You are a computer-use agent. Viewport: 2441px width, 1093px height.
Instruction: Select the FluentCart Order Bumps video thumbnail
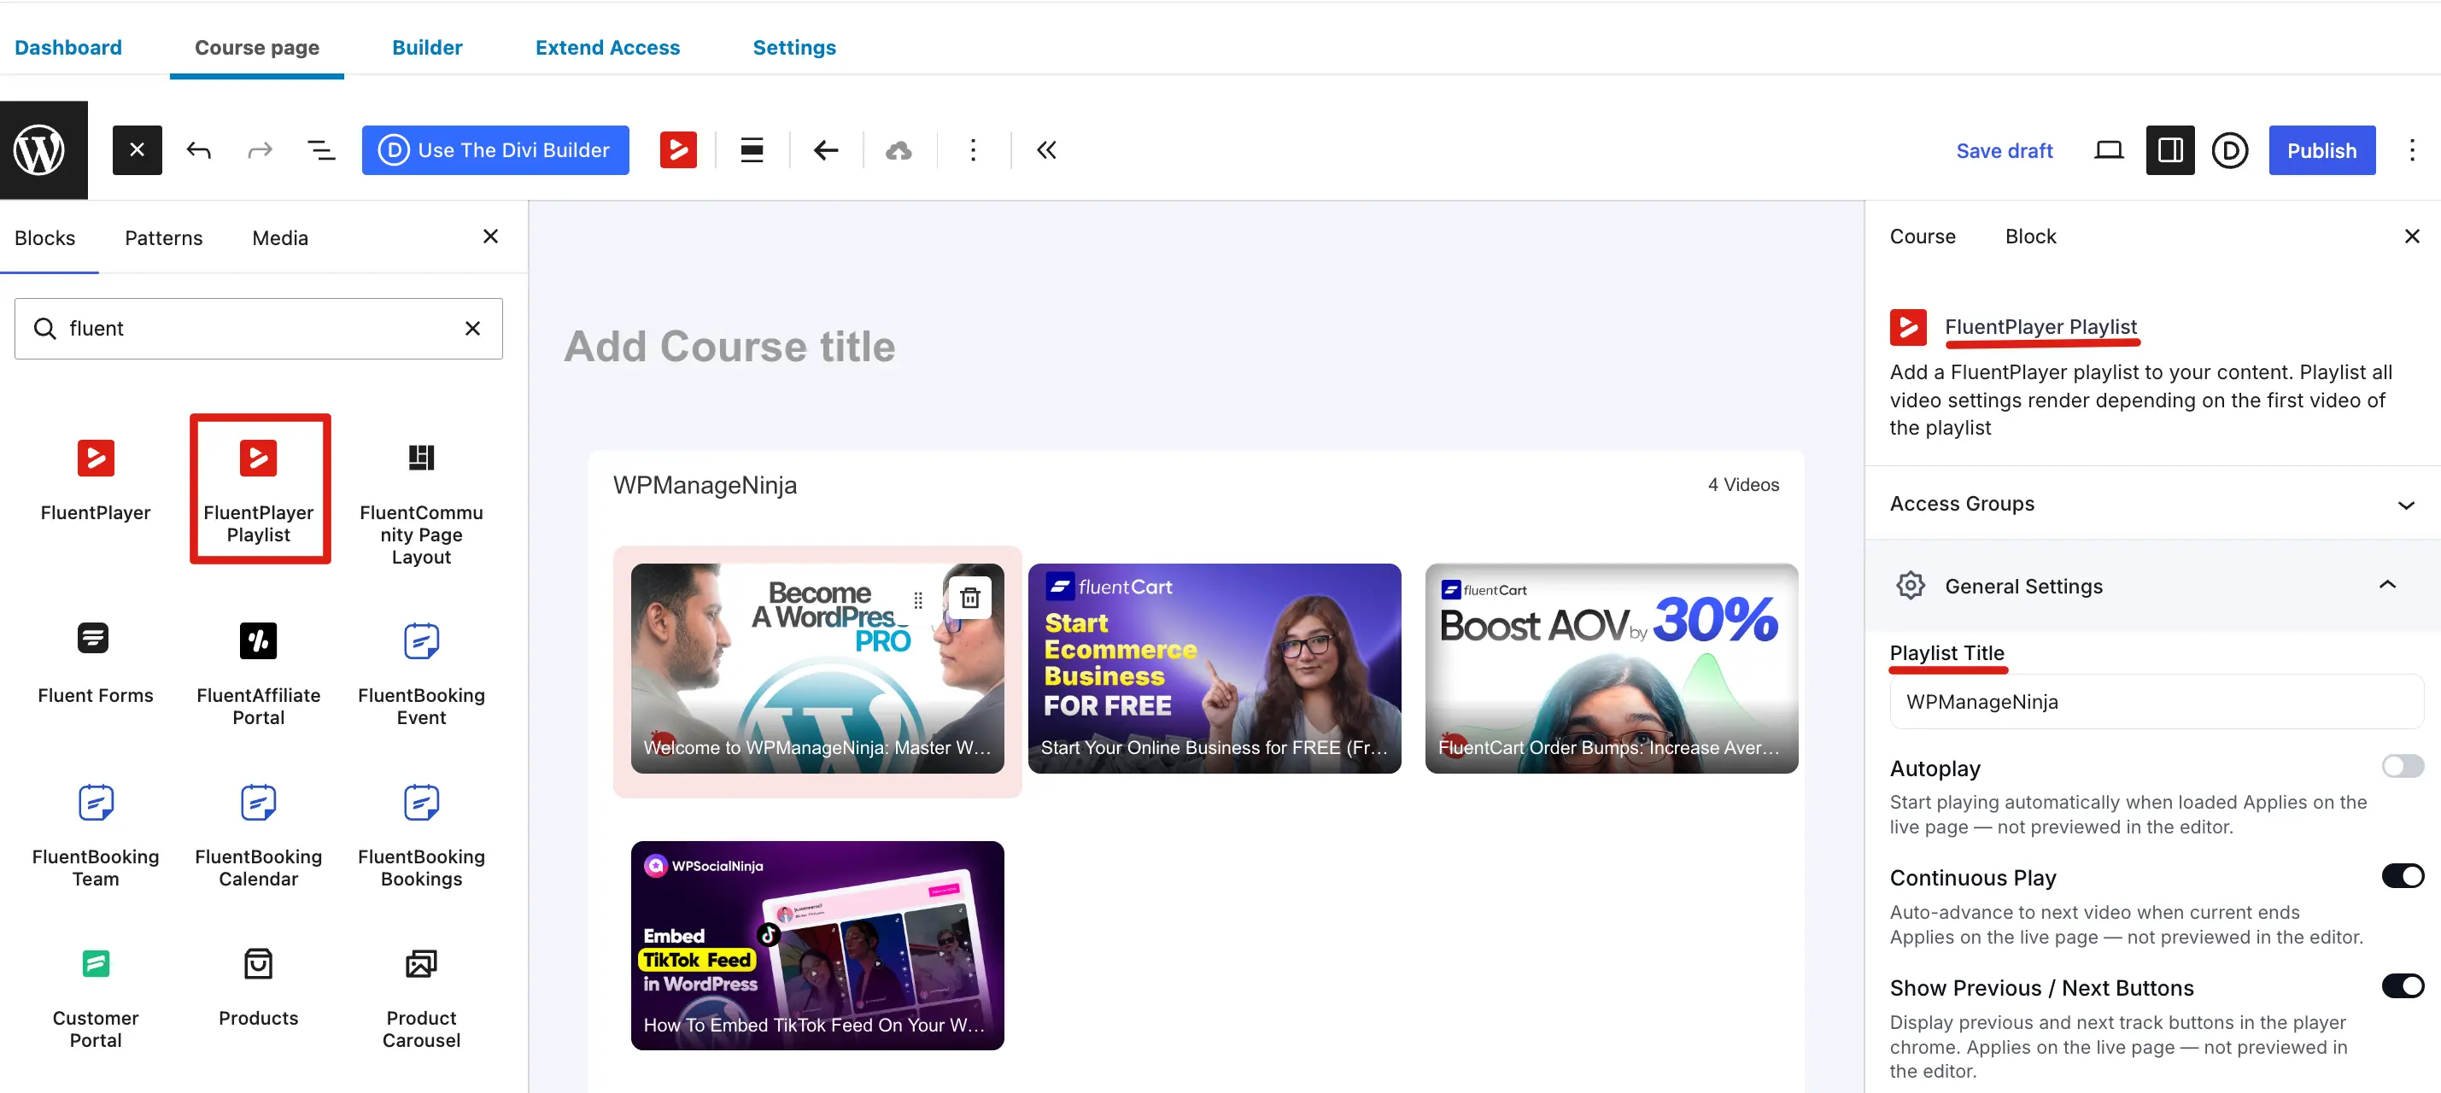click(x=1611, y=669)
